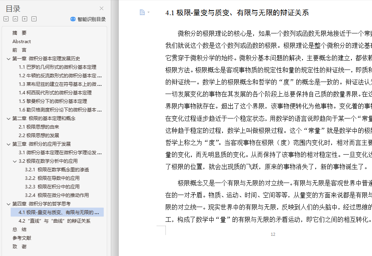Click paragraph starting 微积分的极限理论的核心是
Image resolution: width=372 pixels, height=256 pixels.
click(x=269, y=100)
